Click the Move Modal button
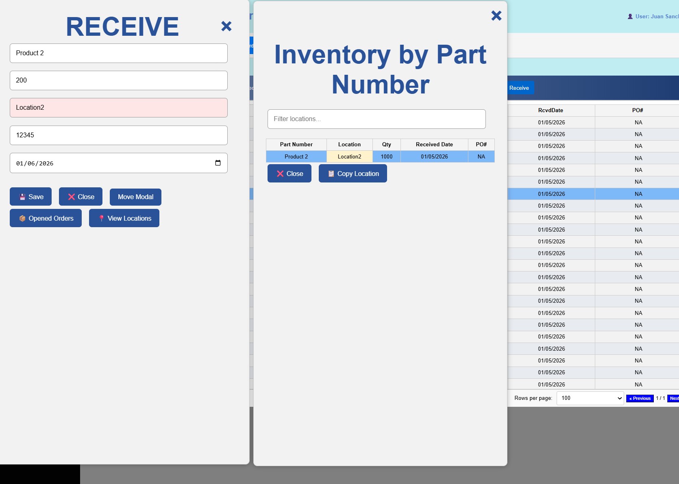This screenshot has height=484, width=679. (135, 197)
